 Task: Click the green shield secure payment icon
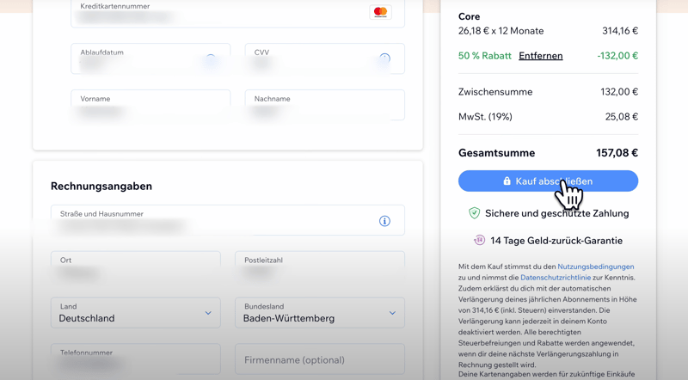tap(474, 213)
